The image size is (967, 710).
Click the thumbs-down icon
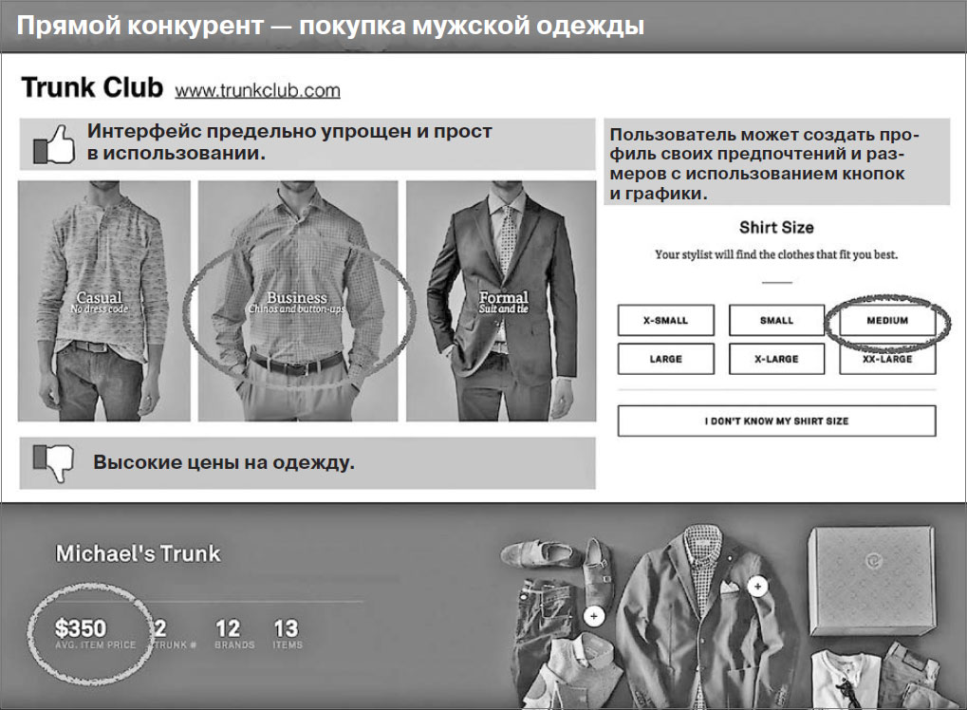53,462
